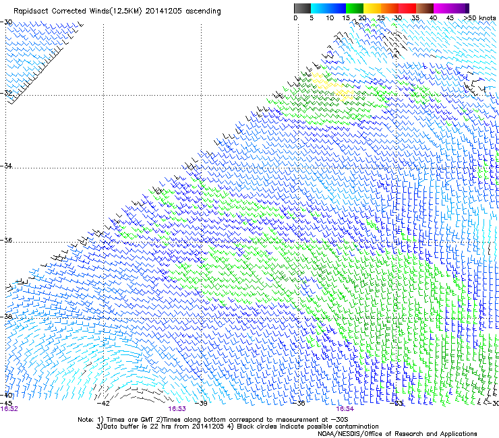Click the 16:52 time marker
The height and width of the screenshot is (438, 499).
pos(9,409)
